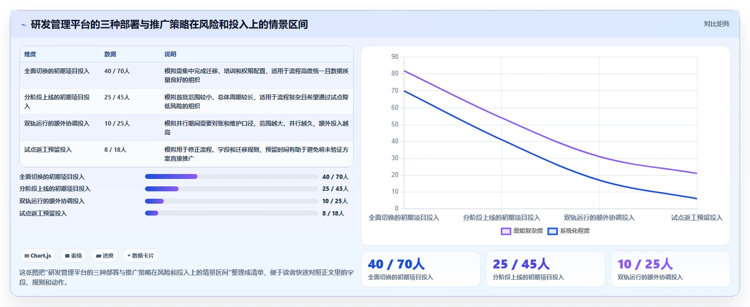Click description starting 模拟需集中完成迁移
The image size is (750, 307).
(256, 75)
